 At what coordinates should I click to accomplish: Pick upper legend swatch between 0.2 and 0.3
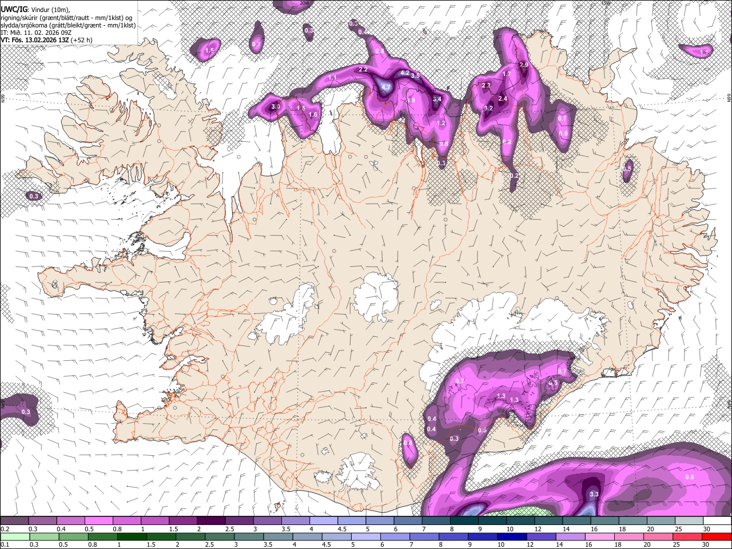pyautogui.click(x=14, y=521)
